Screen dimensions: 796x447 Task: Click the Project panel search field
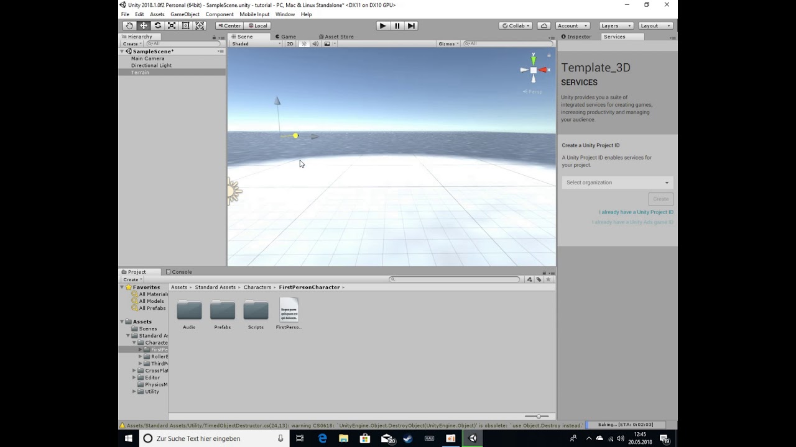pyautogui.click(x=455, y=279)
